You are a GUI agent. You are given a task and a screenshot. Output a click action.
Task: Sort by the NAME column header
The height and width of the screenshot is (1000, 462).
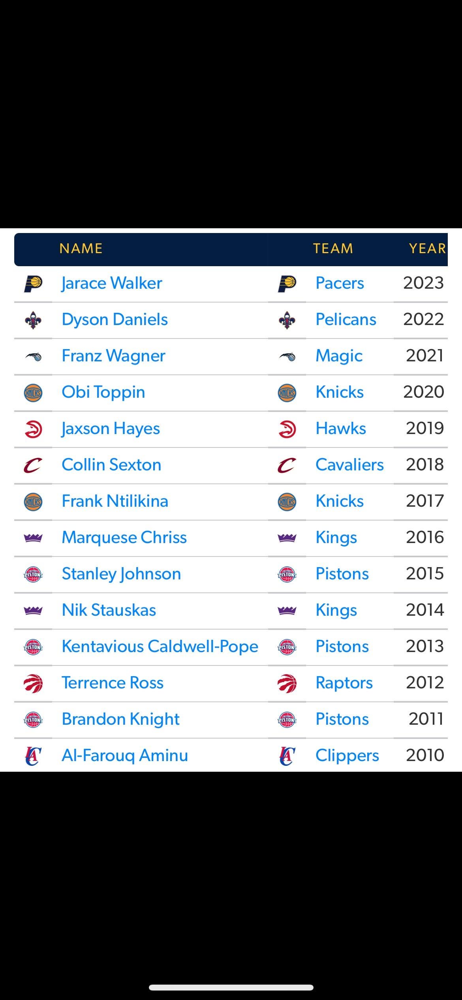[81, 248]
